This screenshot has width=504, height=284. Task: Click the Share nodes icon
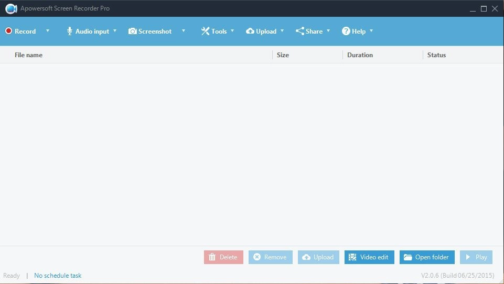click(299, 31)
